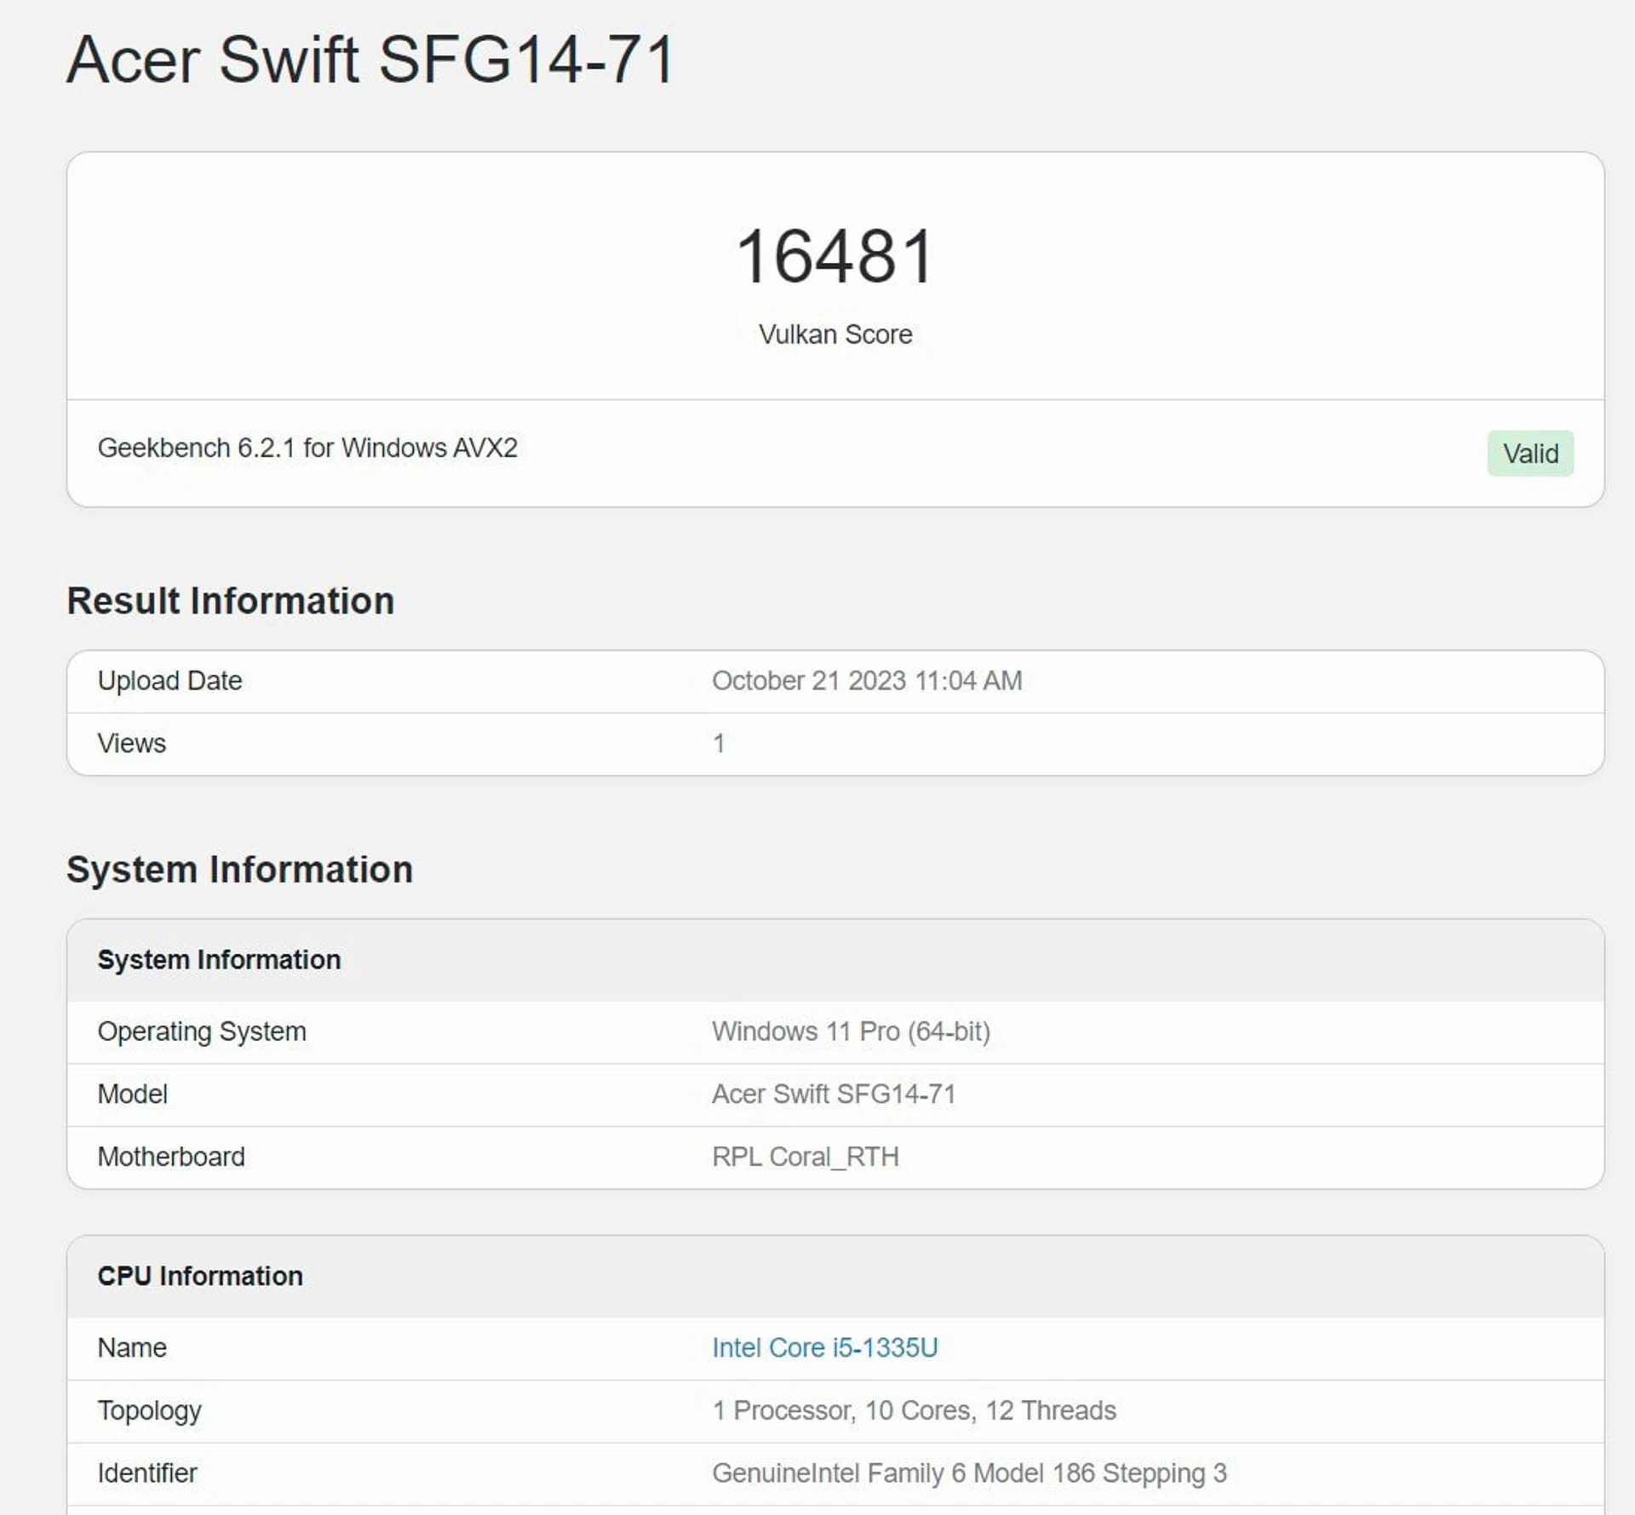
Task: Select the Views count value 1
Action: [x=719, y=744]
